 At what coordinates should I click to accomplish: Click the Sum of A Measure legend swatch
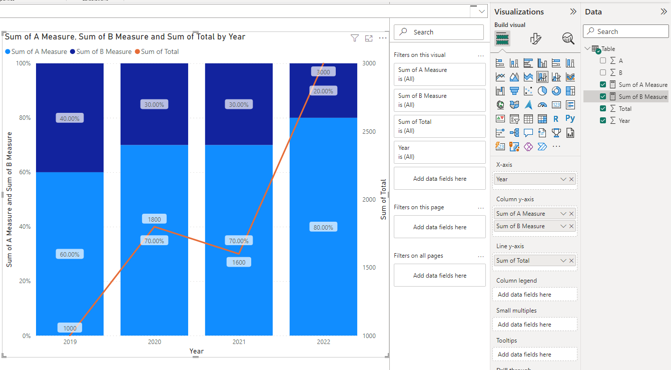[x=8, y=52]
